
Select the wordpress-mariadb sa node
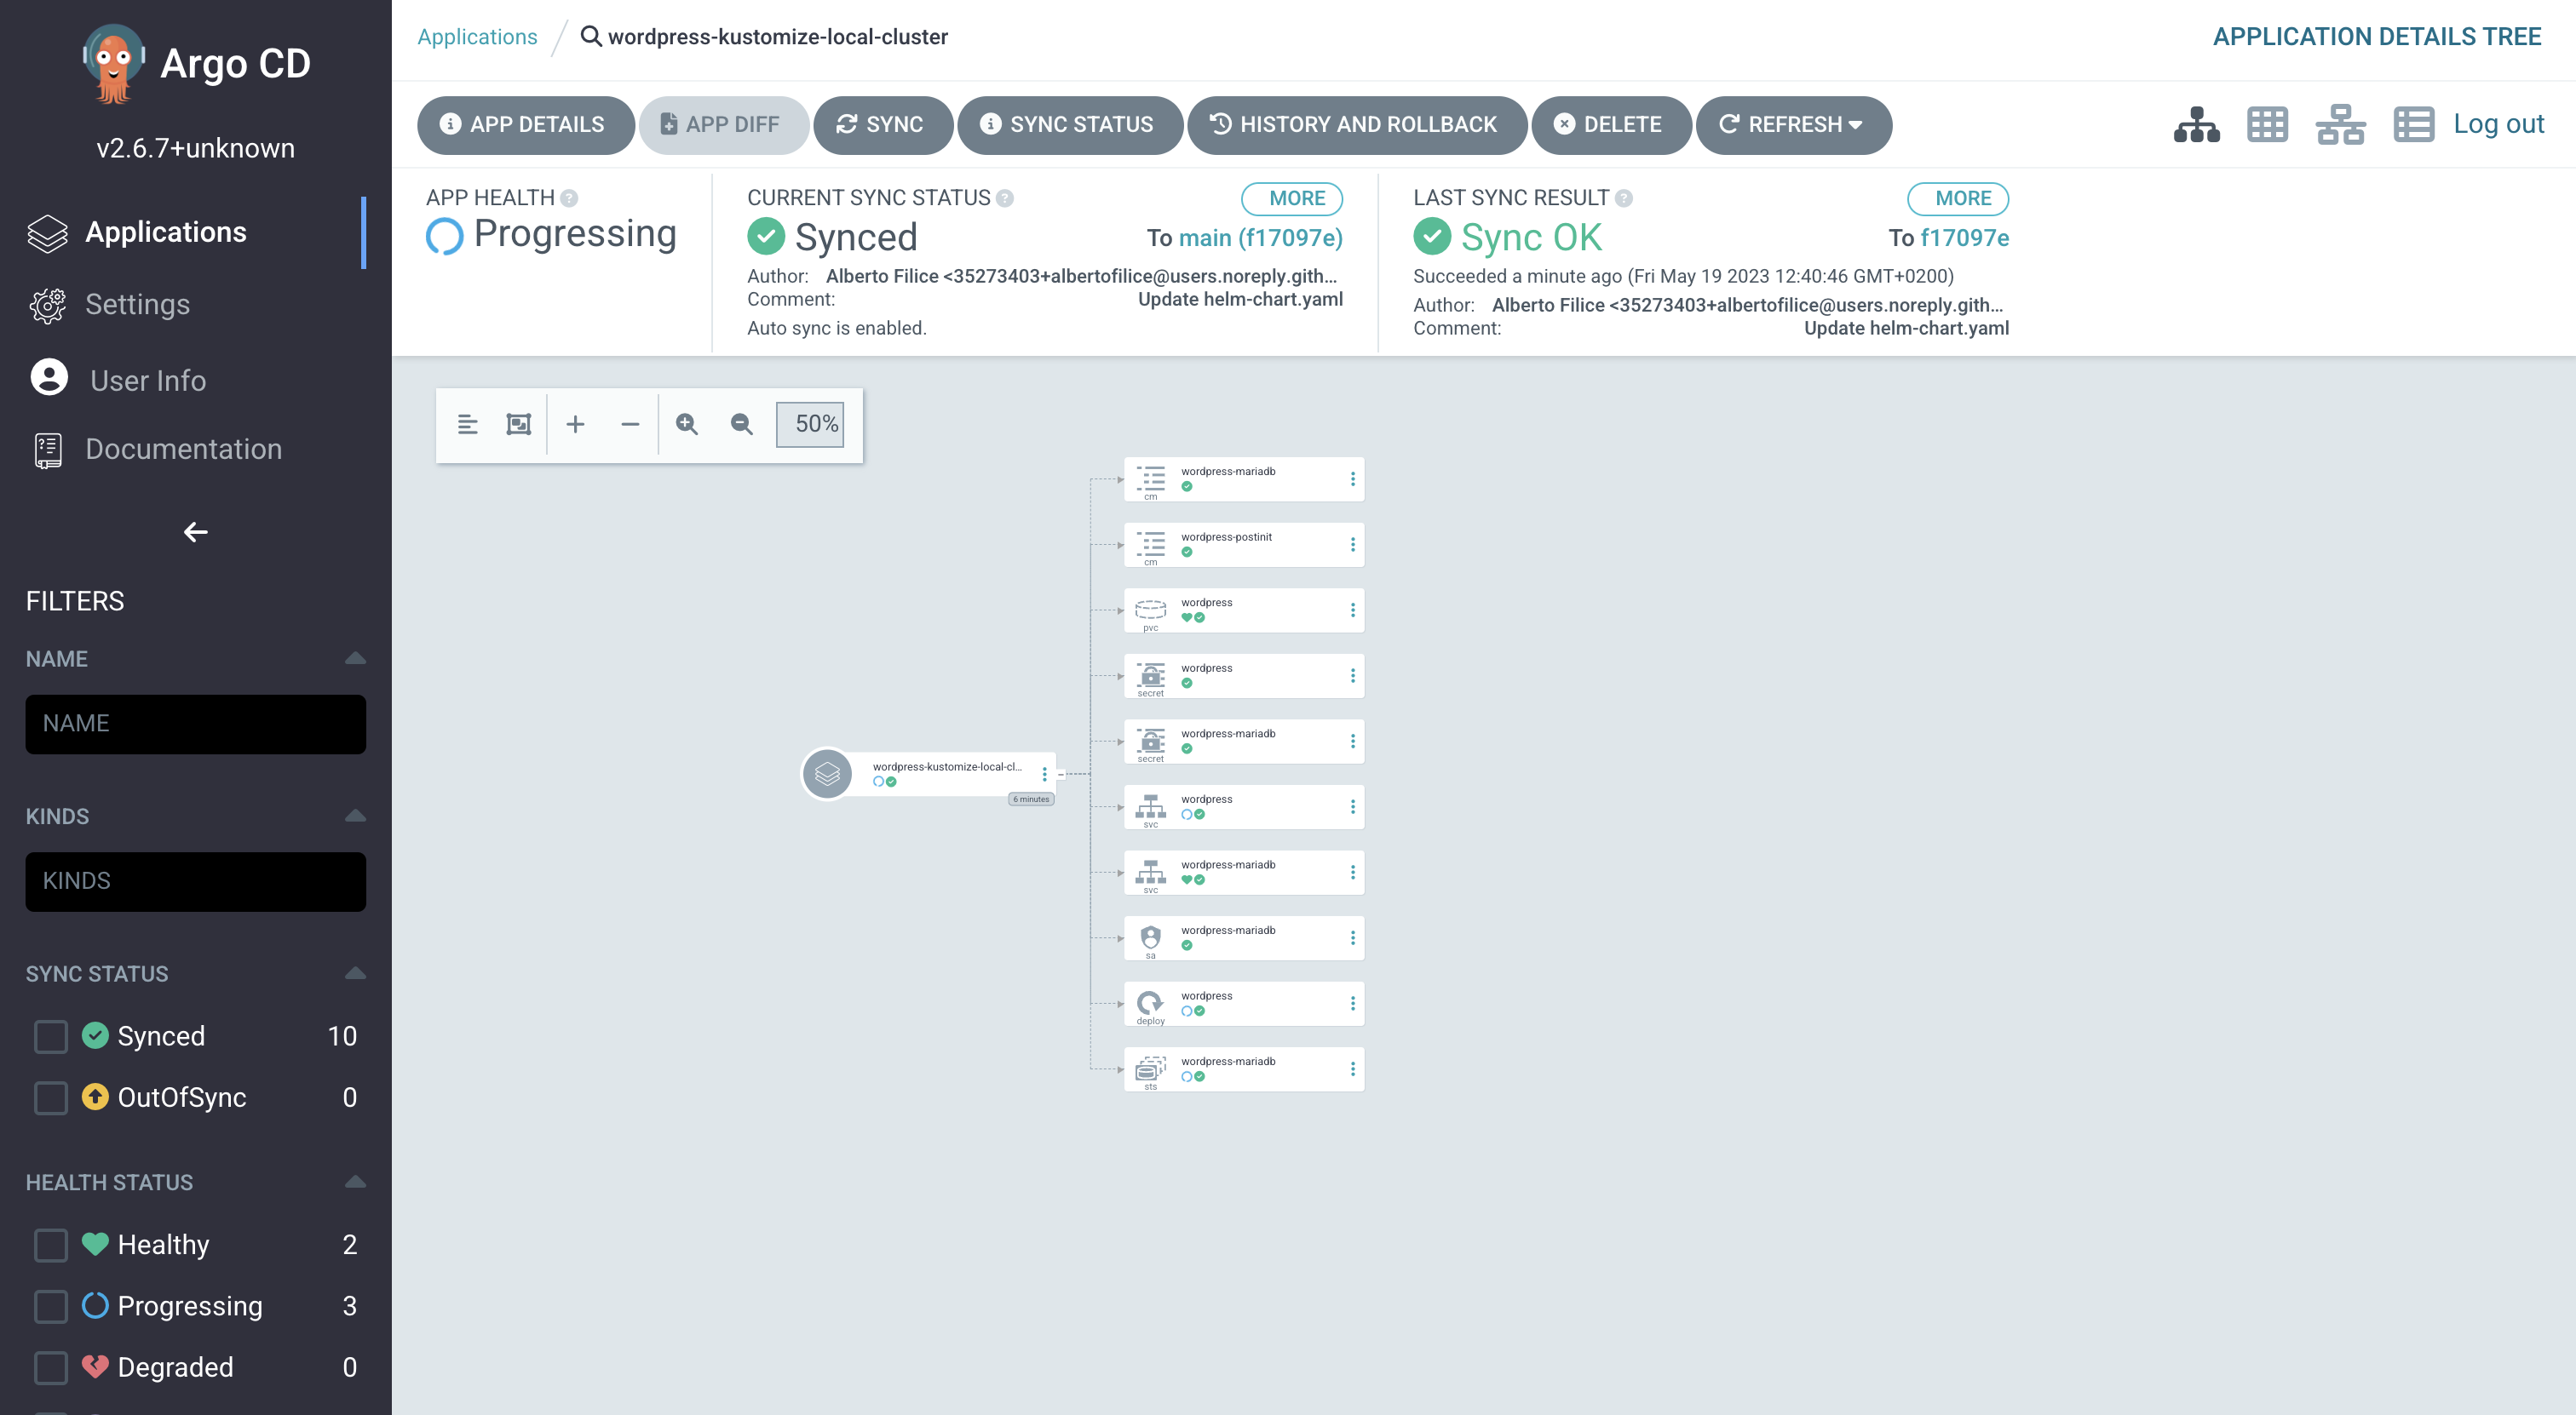pyautogui.click(x=1243, y=938)
